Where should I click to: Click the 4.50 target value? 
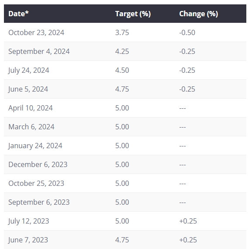click(x=122, y=70)
